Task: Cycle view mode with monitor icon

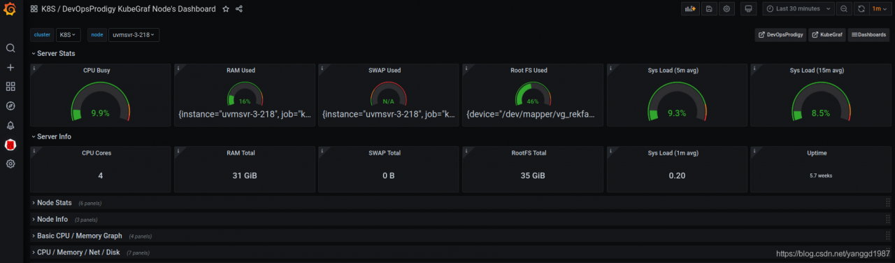Action: pyautogui.click(x=748, y=9)
